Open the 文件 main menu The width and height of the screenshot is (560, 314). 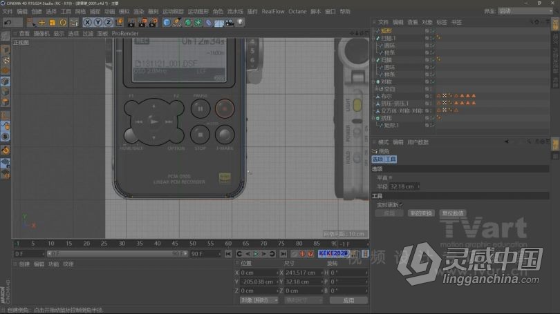point(8,12)
